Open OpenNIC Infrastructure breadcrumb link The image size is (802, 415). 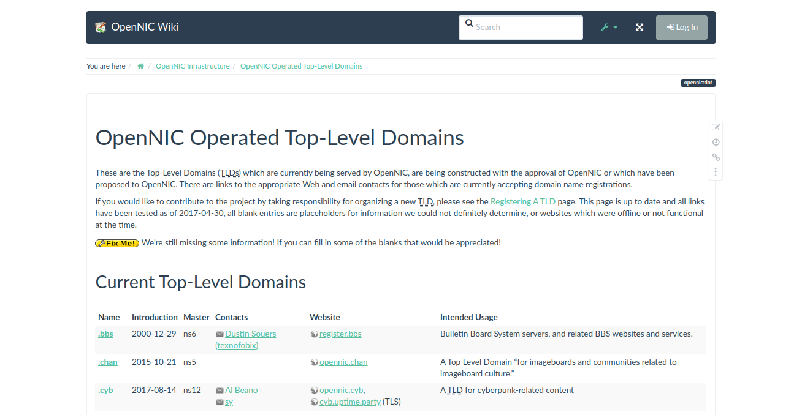point(193,66)
